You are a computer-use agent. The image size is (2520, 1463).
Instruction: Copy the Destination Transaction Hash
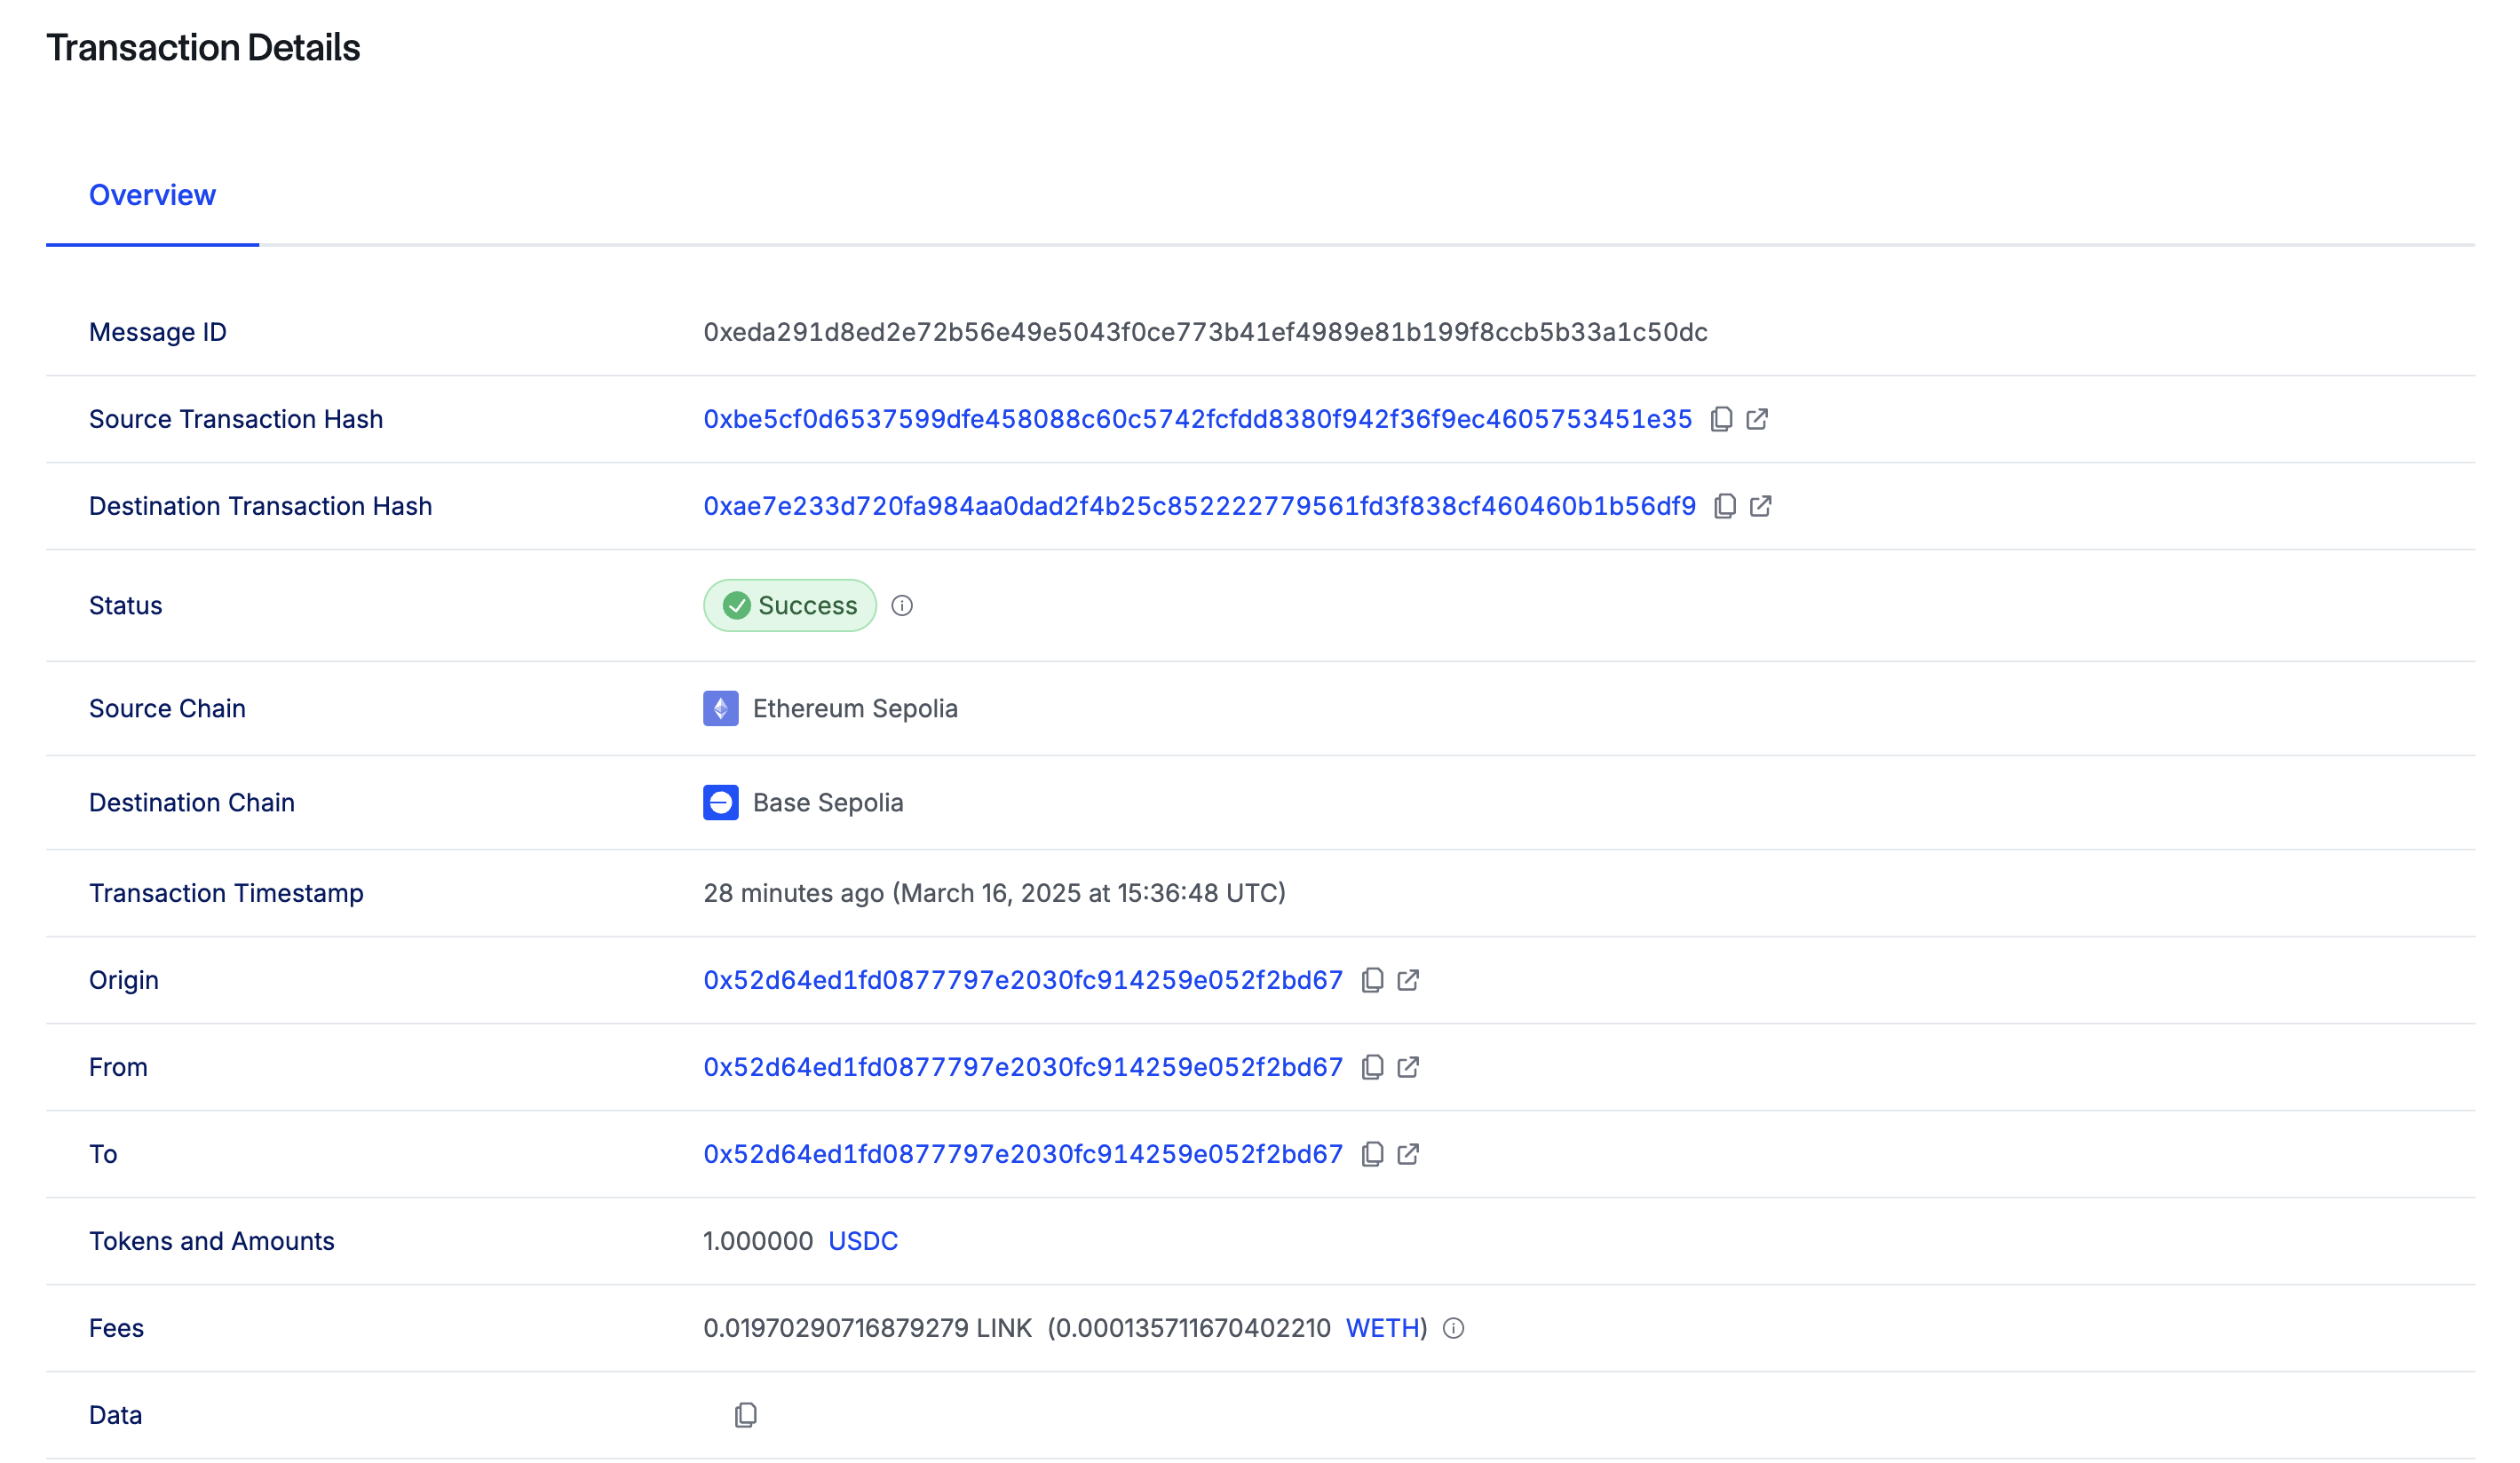pos(1725,506)
